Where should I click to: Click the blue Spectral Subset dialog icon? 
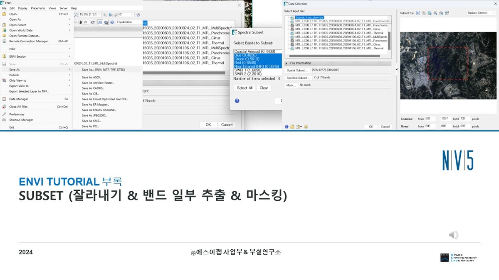pyautogui.click(x=234, y=32)
